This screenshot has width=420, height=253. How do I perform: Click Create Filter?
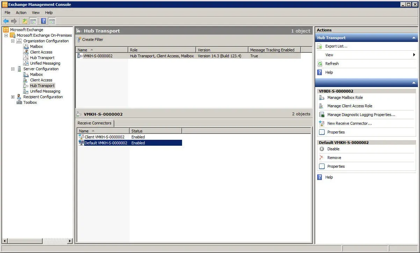(x=93, y=39)
